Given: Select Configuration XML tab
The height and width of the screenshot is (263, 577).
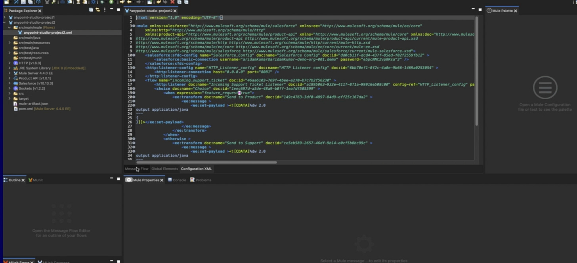Looking at the screenshot, I should click(x=196, y=169).
